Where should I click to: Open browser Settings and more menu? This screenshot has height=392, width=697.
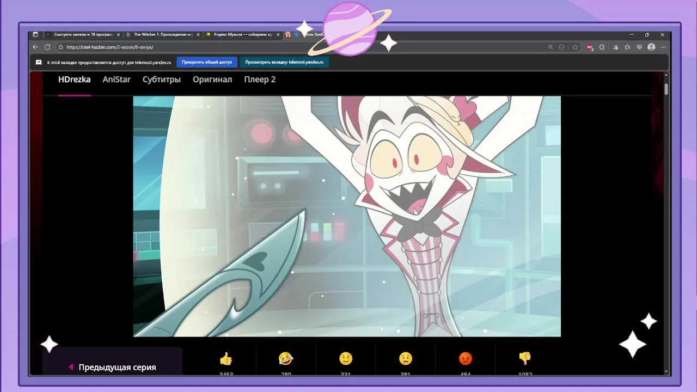(663, 47)
